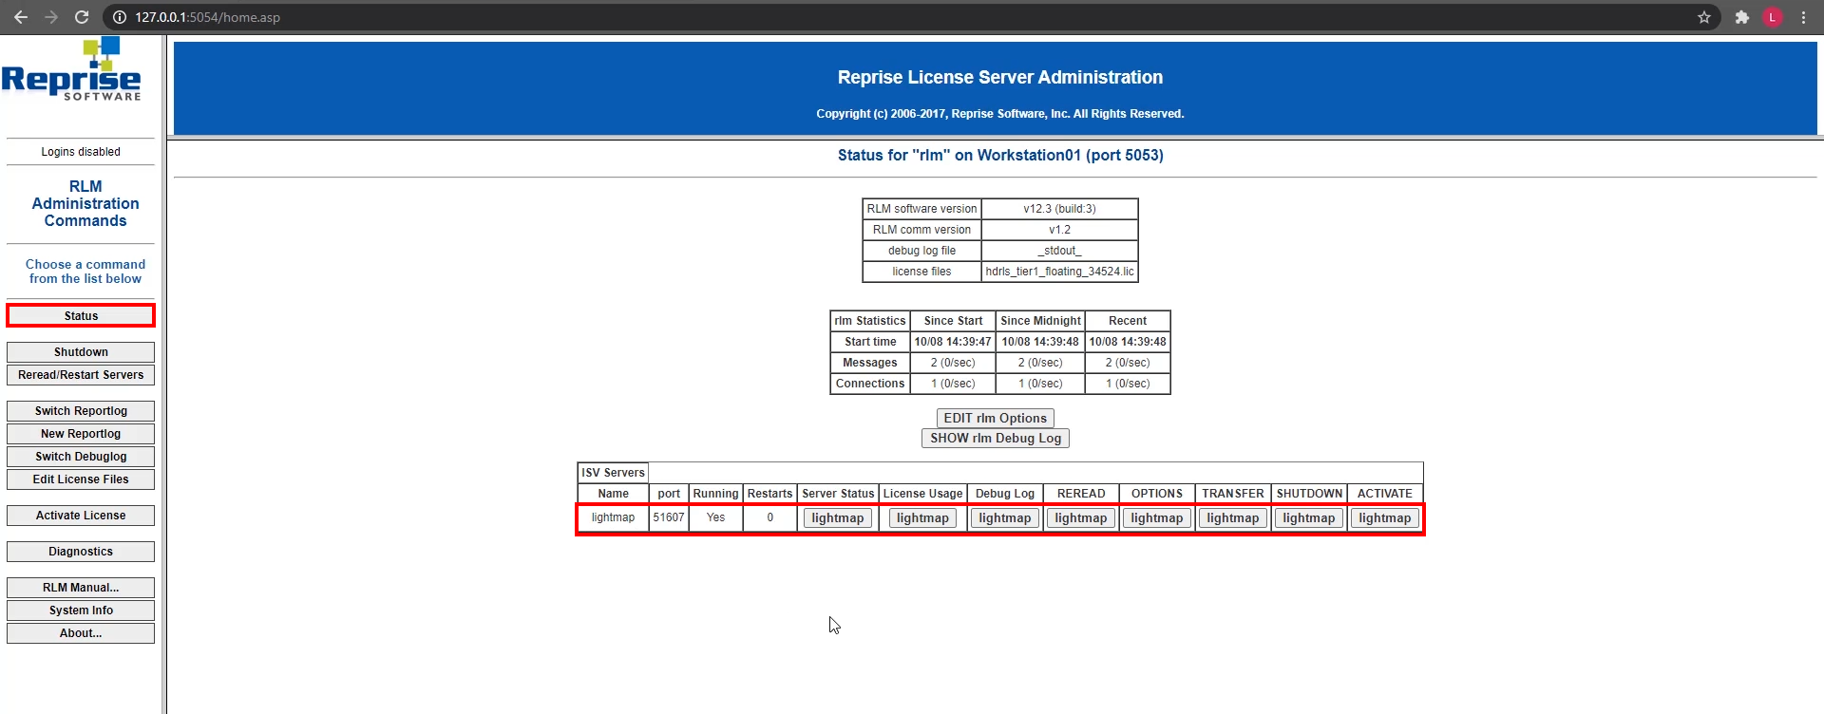Open the browser extensions menu
This screenshot has height=714, width=1824.
(x=1742, y=17)
